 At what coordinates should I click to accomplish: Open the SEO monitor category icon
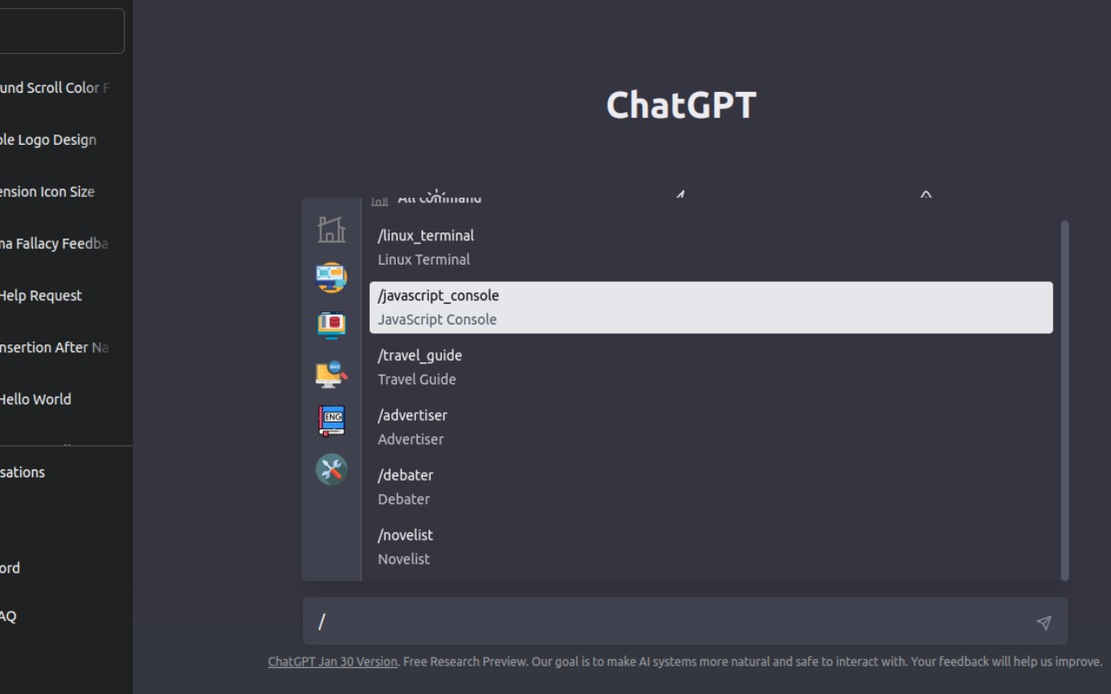pos(331,374)
